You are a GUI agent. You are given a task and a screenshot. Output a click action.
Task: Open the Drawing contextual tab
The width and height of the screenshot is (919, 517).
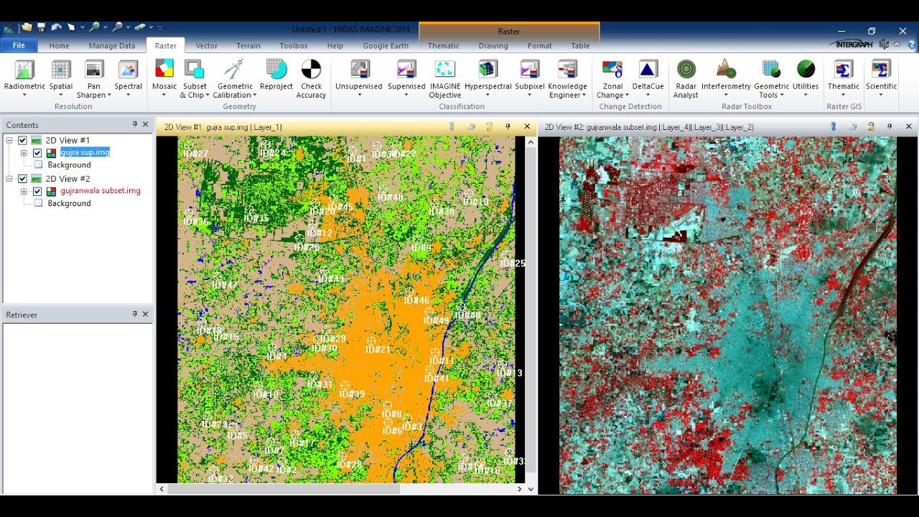point(493,46)
